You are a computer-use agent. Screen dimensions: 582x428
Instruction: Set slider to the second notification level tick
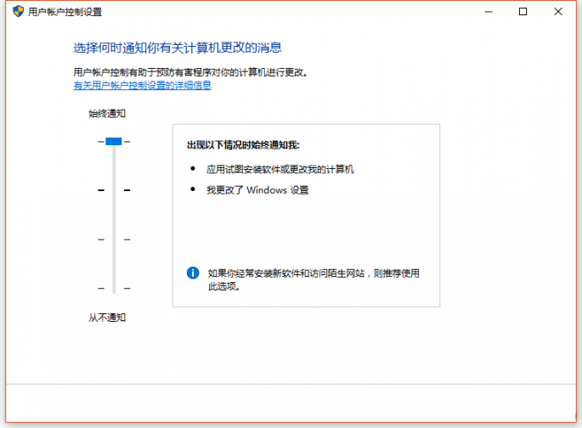coord(114,190)
